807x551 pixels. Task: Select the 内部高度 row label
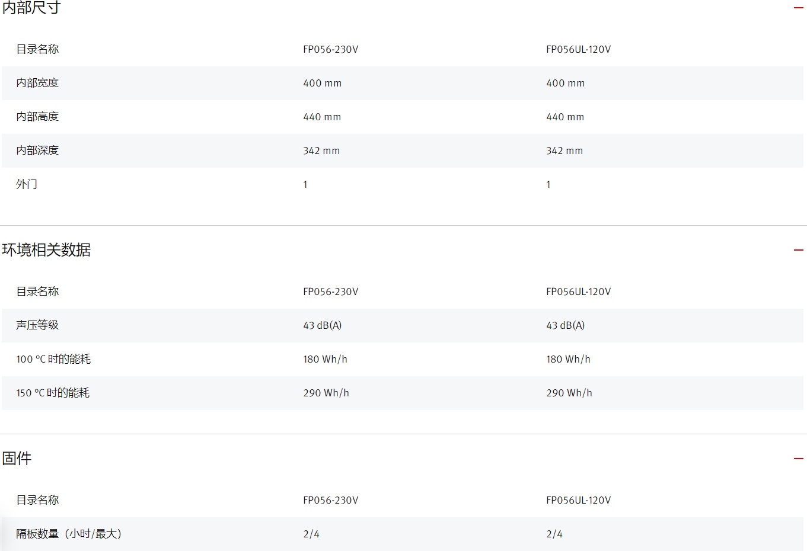37,117
